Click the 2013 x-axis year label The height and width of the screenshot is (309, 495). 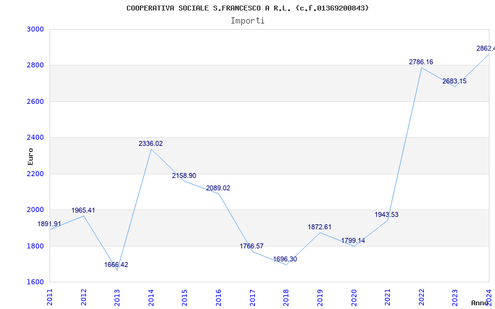118,297
